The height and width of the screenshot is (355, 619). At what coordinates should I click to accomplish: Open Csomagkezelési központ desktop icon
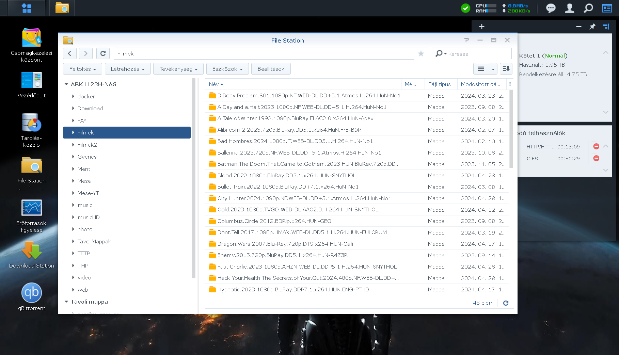pos(31,38)
